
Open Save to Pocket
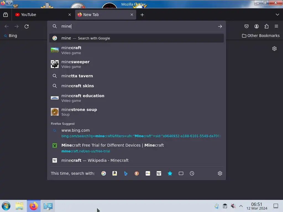pos(246,26)
